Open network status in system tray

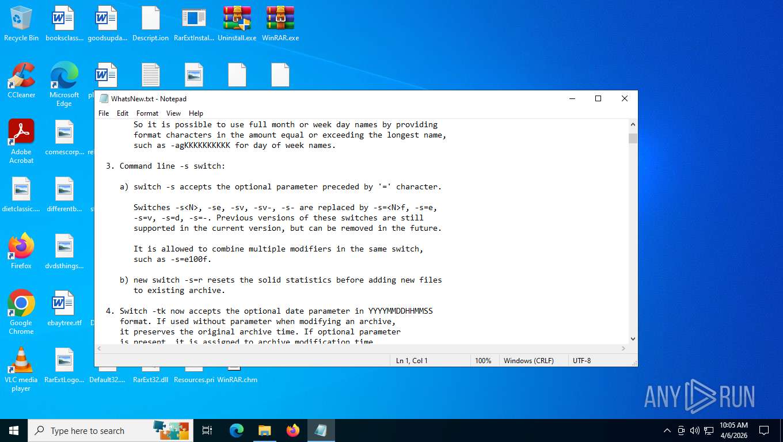[x=709, y=430]
